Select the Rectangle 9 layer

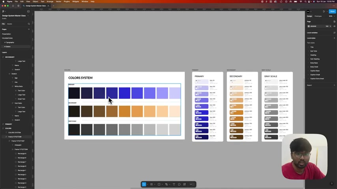[22, 154]
